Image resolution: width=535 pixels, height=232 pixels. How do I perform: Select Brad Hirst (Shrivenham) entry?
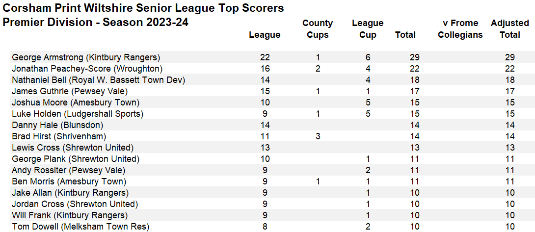[x=59, y=136]
